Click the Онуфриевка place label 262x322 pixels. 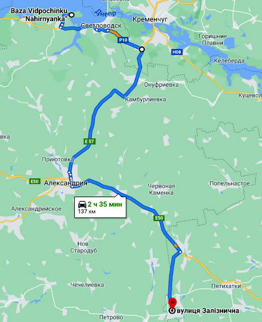161,85
